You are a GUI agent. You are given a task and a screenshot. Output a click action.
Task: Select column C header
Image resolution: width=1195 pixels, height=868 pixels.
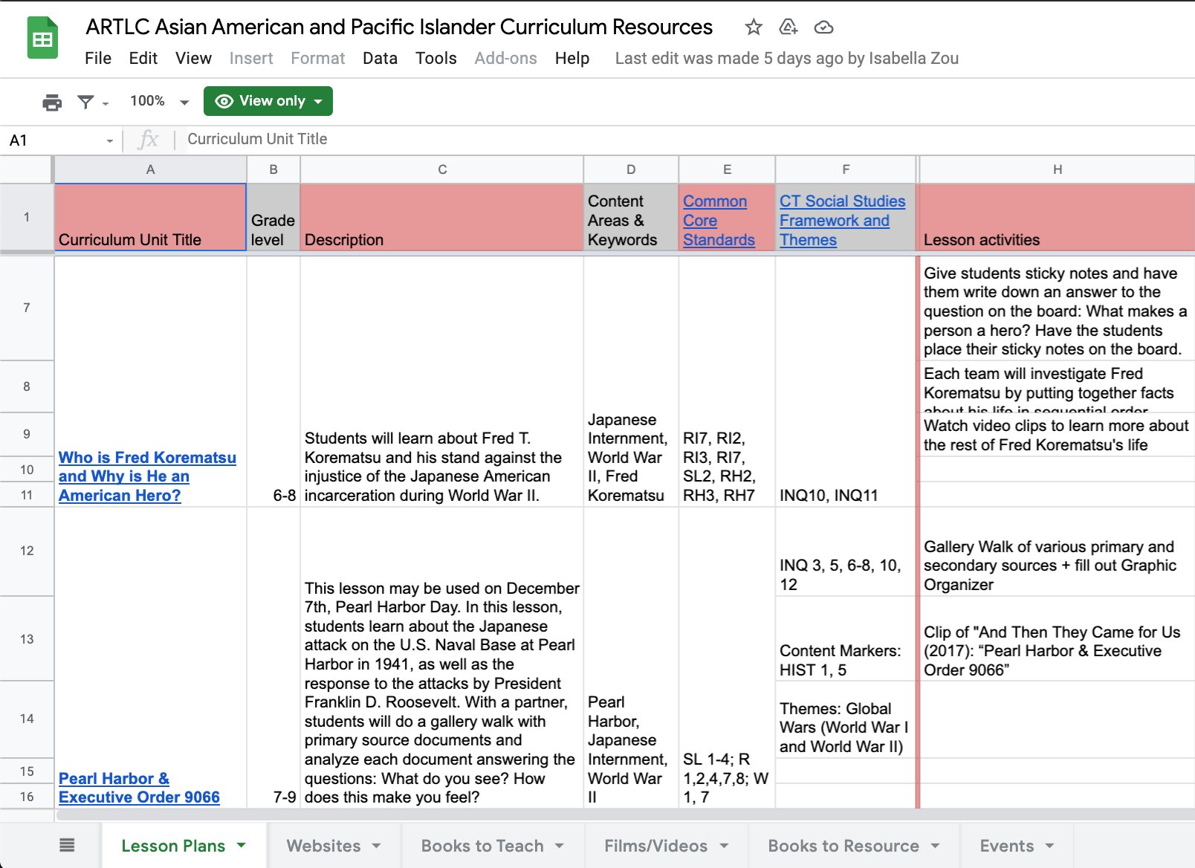pyautogui.click(x=442, y=169)
